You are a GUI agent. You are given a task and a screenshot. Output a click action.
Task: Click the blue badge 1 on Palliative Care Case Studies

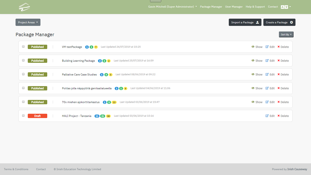coord(102,75)
